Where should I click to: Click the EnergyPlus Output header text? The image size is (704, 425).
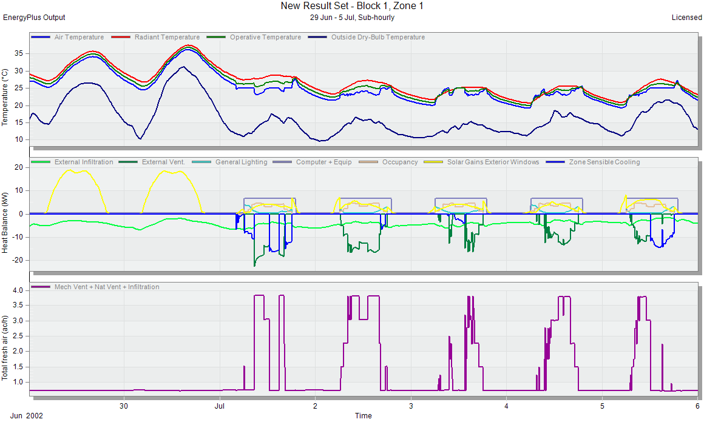coord(34,18)
